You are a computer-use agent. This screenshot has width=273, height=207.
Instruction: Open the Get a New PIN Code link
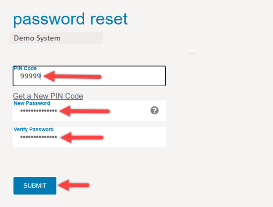pyautogui.click(x=48, y=96)
